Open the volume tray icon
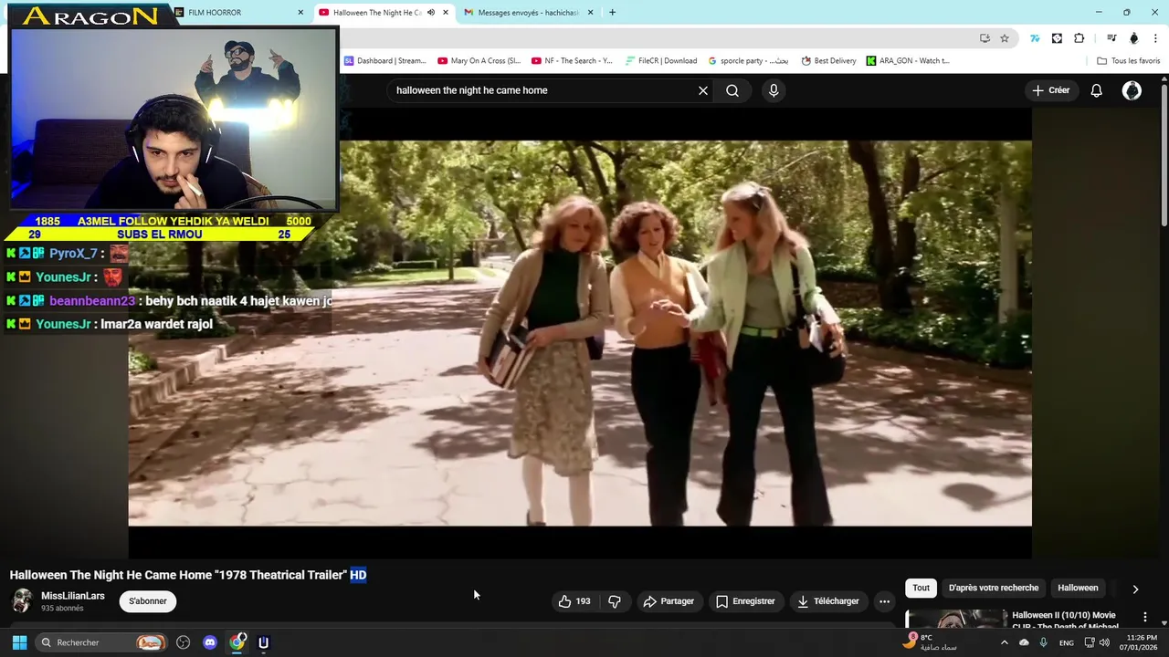 [x=1104, y=642]
